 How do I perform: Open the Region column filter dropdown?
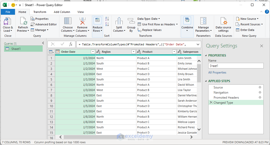click(134, 52)
